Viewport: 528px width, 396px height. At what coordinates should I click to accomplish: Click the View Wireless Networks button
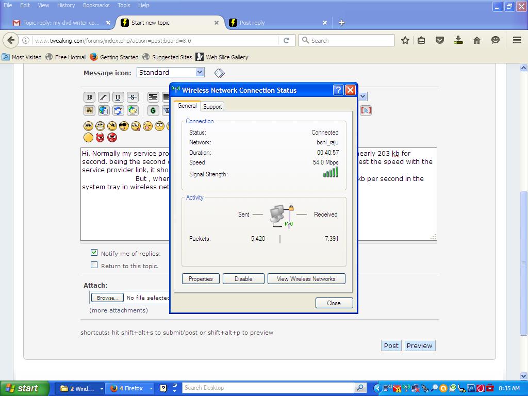(x=306, y=279)
